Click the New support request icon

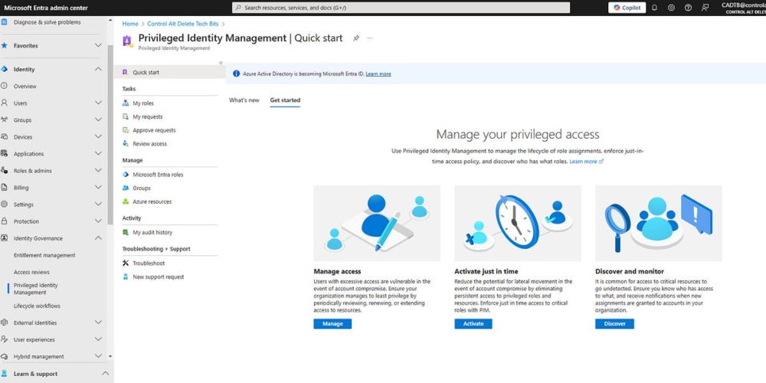click(126, 277)
